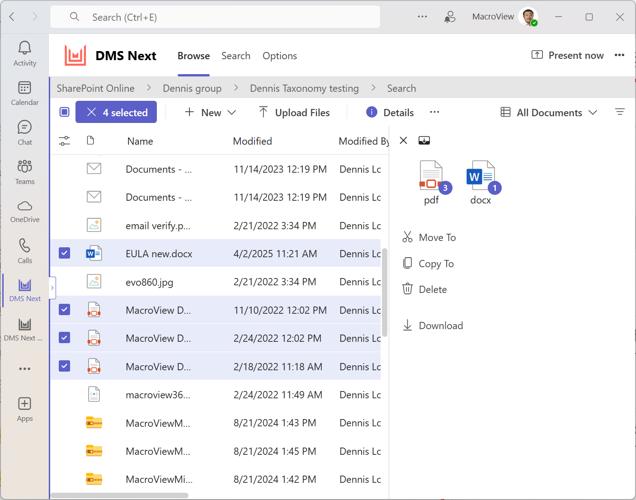Image resolution: width=636 pixels, height=500 pixels.
Task: Clear selection with 4 selected button
Action: pos(116,112)
